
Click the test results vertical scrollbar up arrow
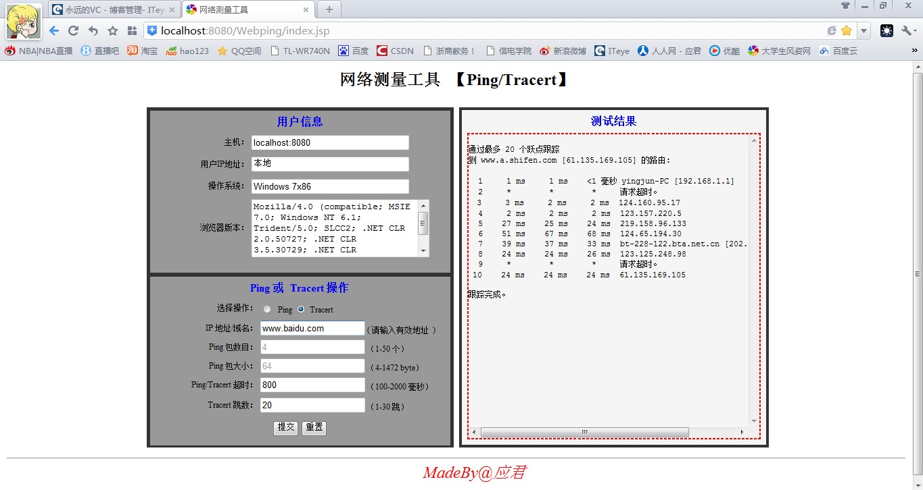pos(753,141)
